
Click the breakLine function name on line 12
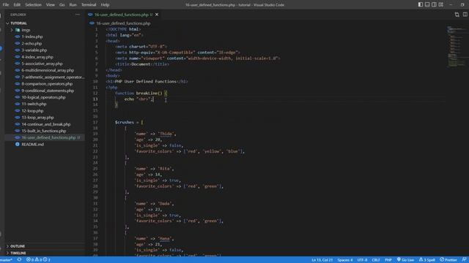coord(147,94)
